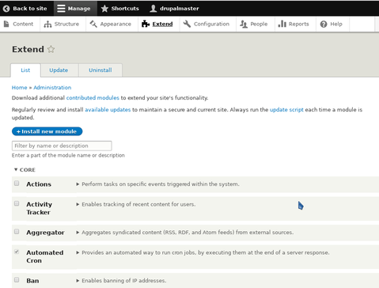
Task: Switch to the Update tab
Action: pos(59,70)
